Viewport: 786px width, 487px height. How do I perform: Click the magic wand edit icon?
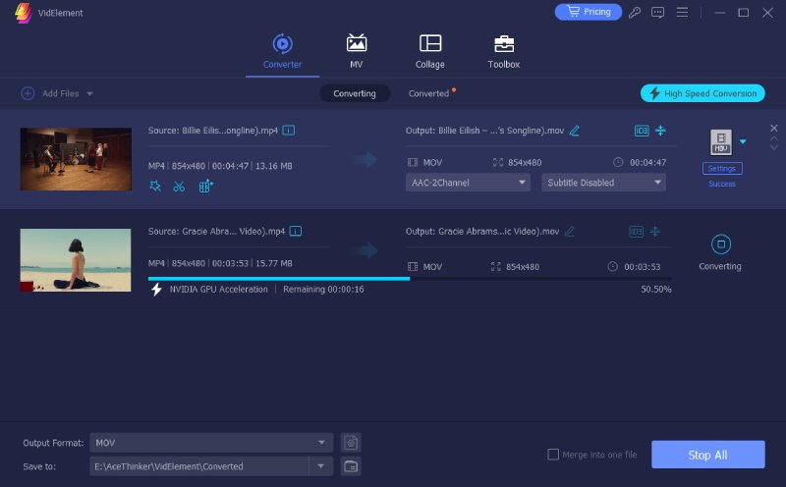[155, 187]
